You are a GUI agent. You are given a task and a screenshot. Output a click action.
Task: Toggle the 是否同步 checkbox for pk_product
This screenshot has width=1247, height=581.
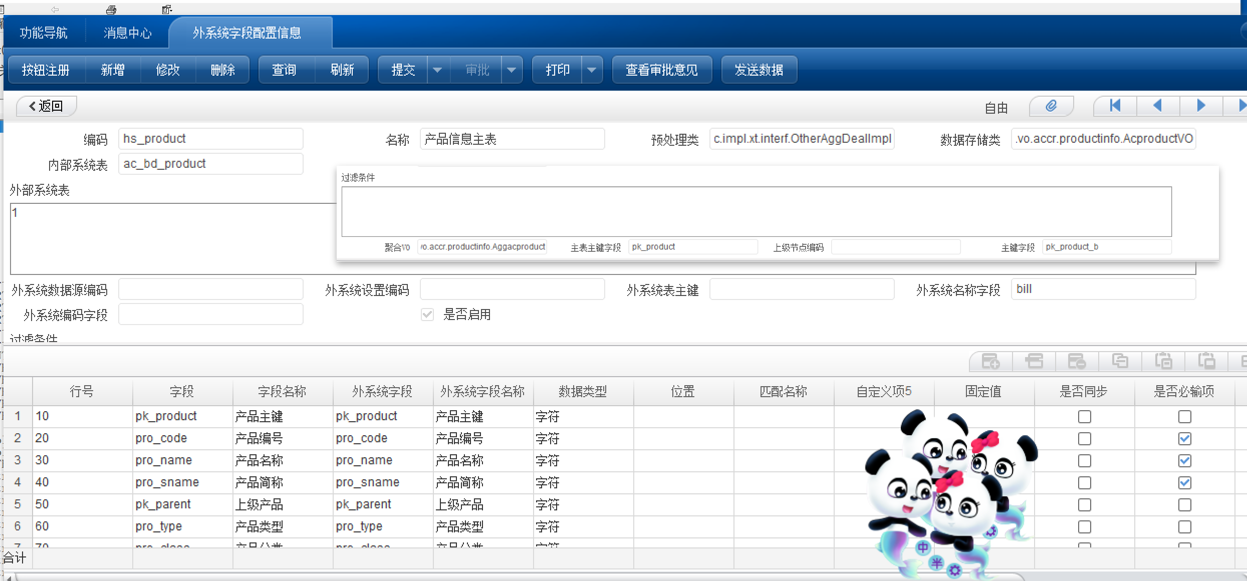click(x=1084, y=417)
